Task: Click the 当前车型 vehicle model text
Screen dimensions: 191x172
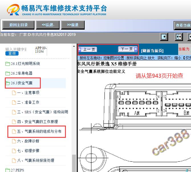Action: point(38,35)
